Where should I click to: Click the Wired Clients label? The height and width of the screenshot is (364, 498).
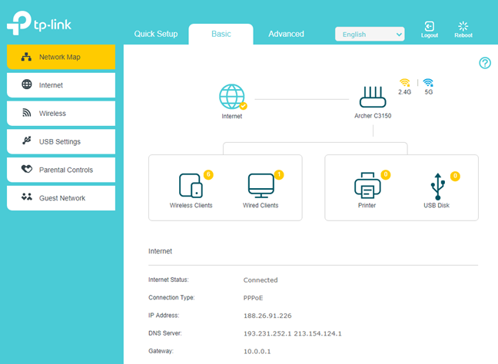pyautogui.click(x=261, y=205)
